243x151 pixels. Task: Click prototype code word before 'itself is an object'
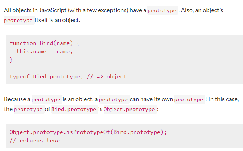[18, 20]
